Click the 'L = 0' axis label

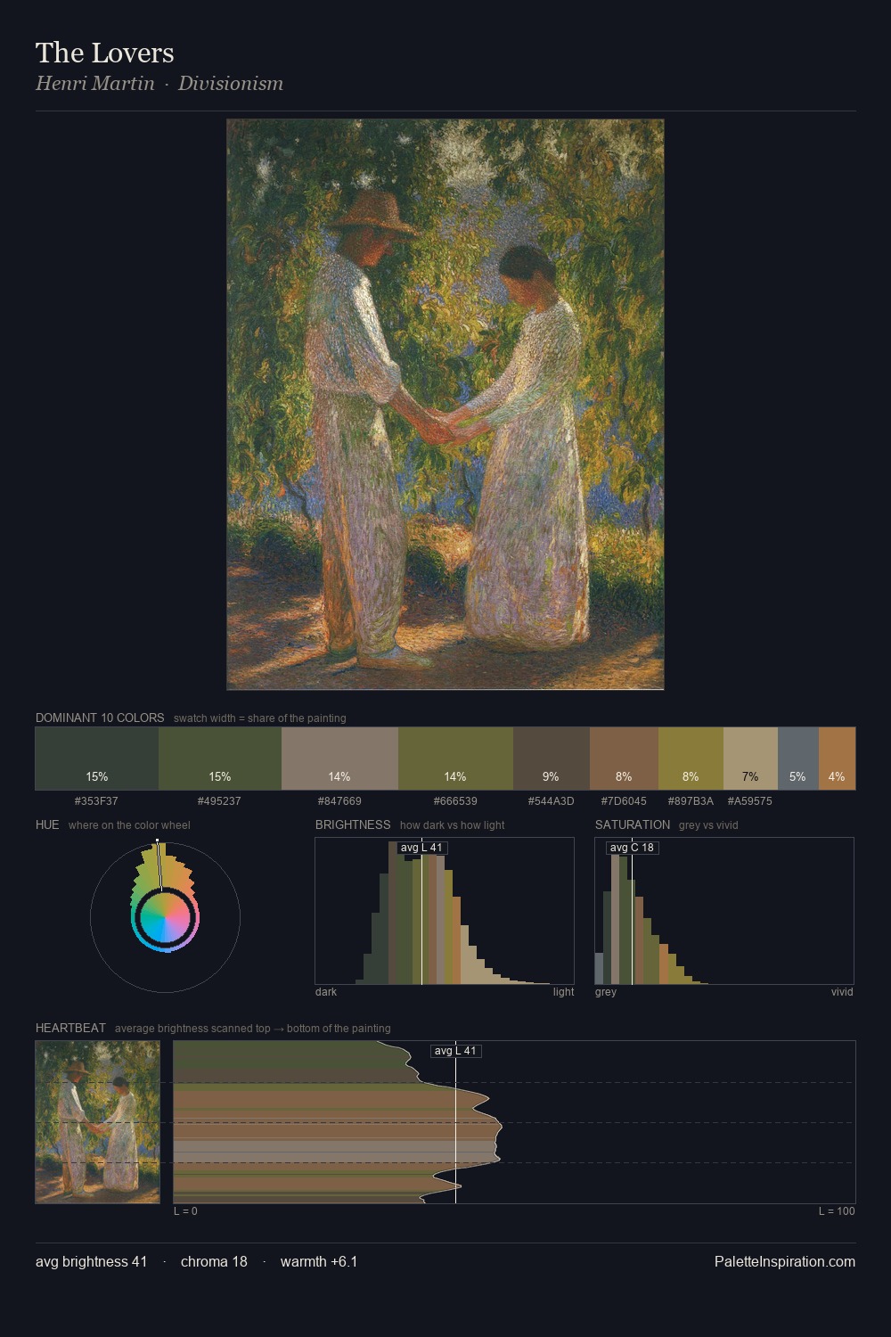(x=185, y=1211)
